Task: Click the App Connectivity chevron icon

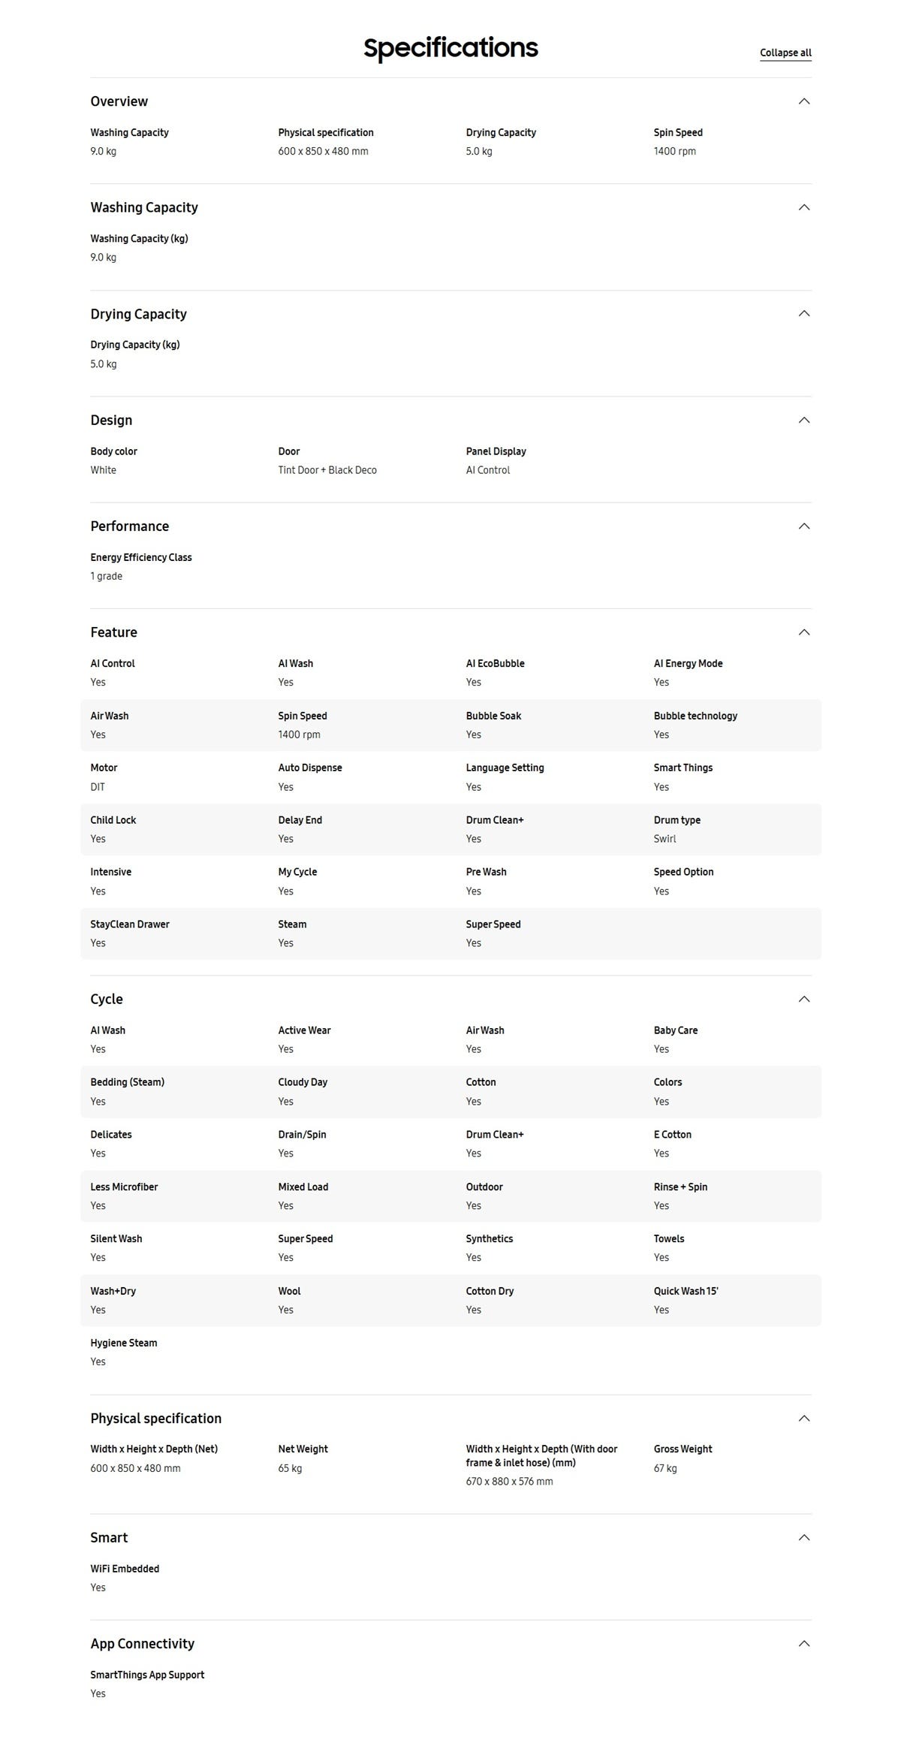Action: click(x=804, y=1643)
